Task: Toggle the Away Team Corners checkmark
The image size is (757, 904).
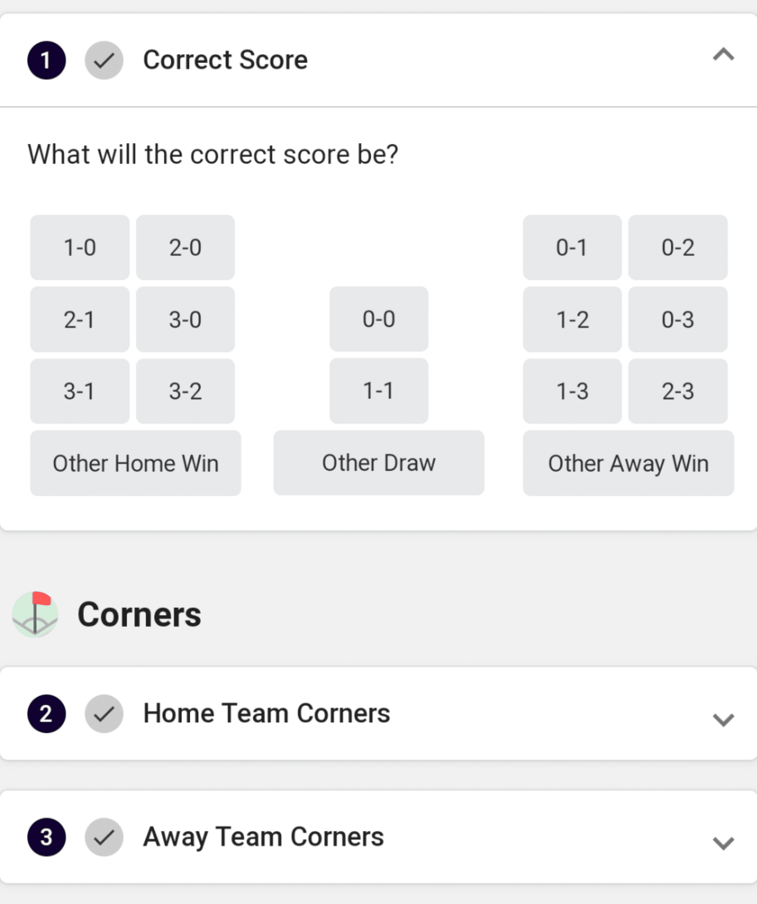Action: click(104, 837)
